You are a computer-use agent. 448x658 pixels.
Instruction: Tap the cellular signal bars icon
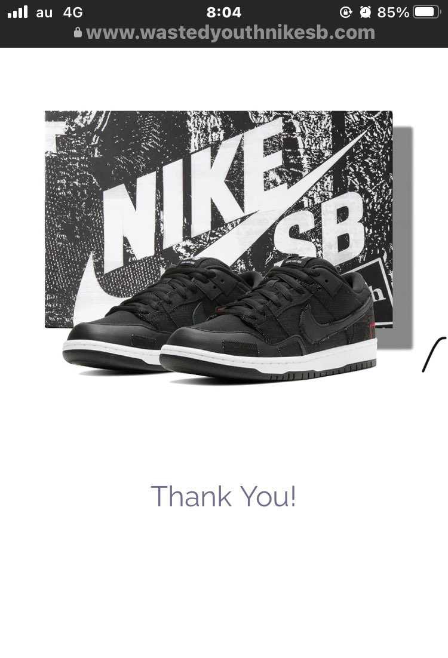pos(18,12)
